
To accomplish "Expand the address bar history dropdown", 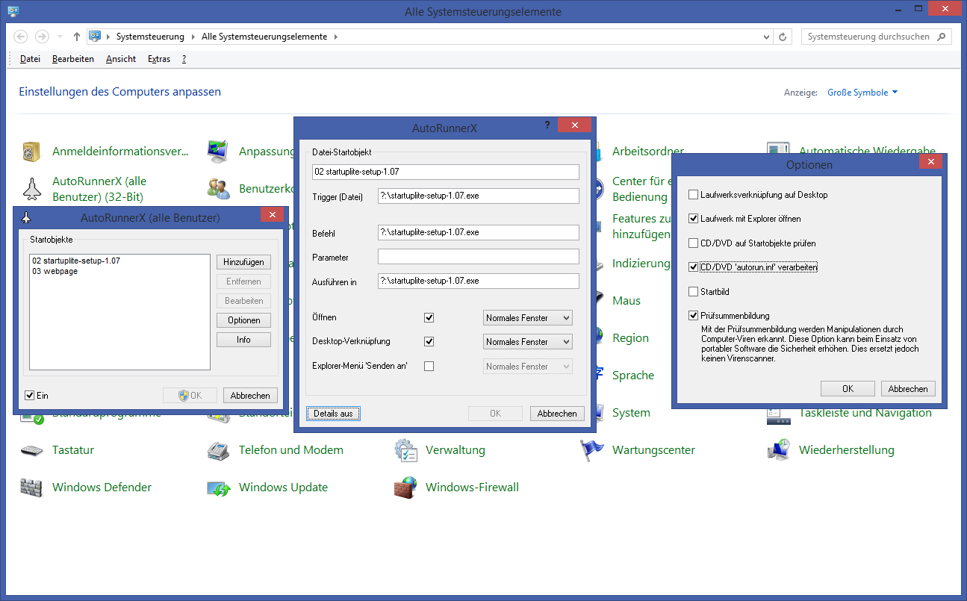I will 767,37.
